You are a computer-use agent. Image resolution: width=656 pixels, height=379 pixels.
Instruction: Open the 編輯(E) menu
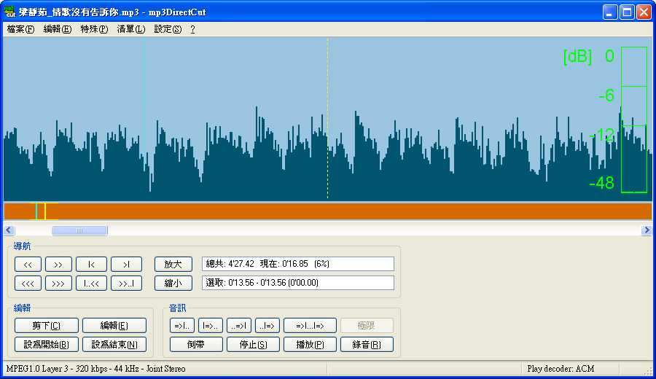tap(58, 29)
